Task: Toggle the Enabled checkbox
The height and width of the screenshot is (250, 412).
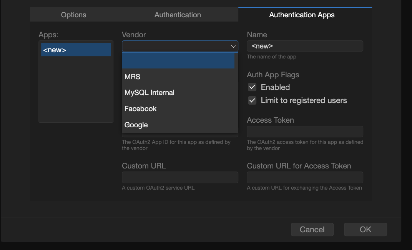Action: (252, 87)
